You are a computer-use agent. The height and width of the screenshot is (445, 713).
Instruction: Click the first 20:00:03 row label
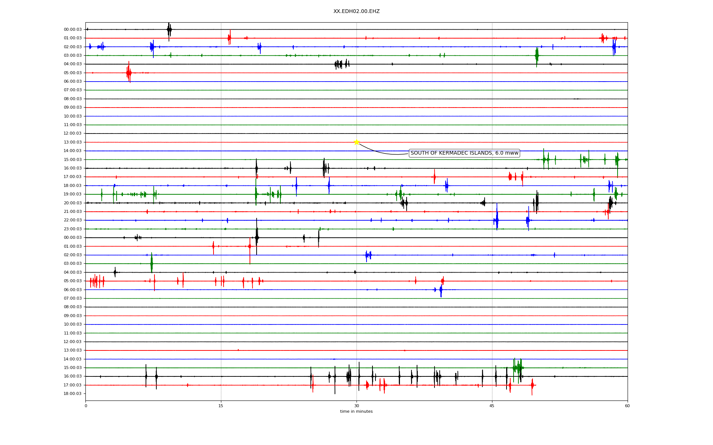click(x=73, y=203)
